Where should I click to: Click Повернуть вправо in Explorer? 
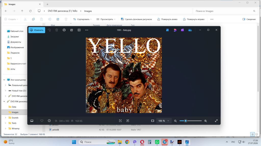click(x=194, y=19)
